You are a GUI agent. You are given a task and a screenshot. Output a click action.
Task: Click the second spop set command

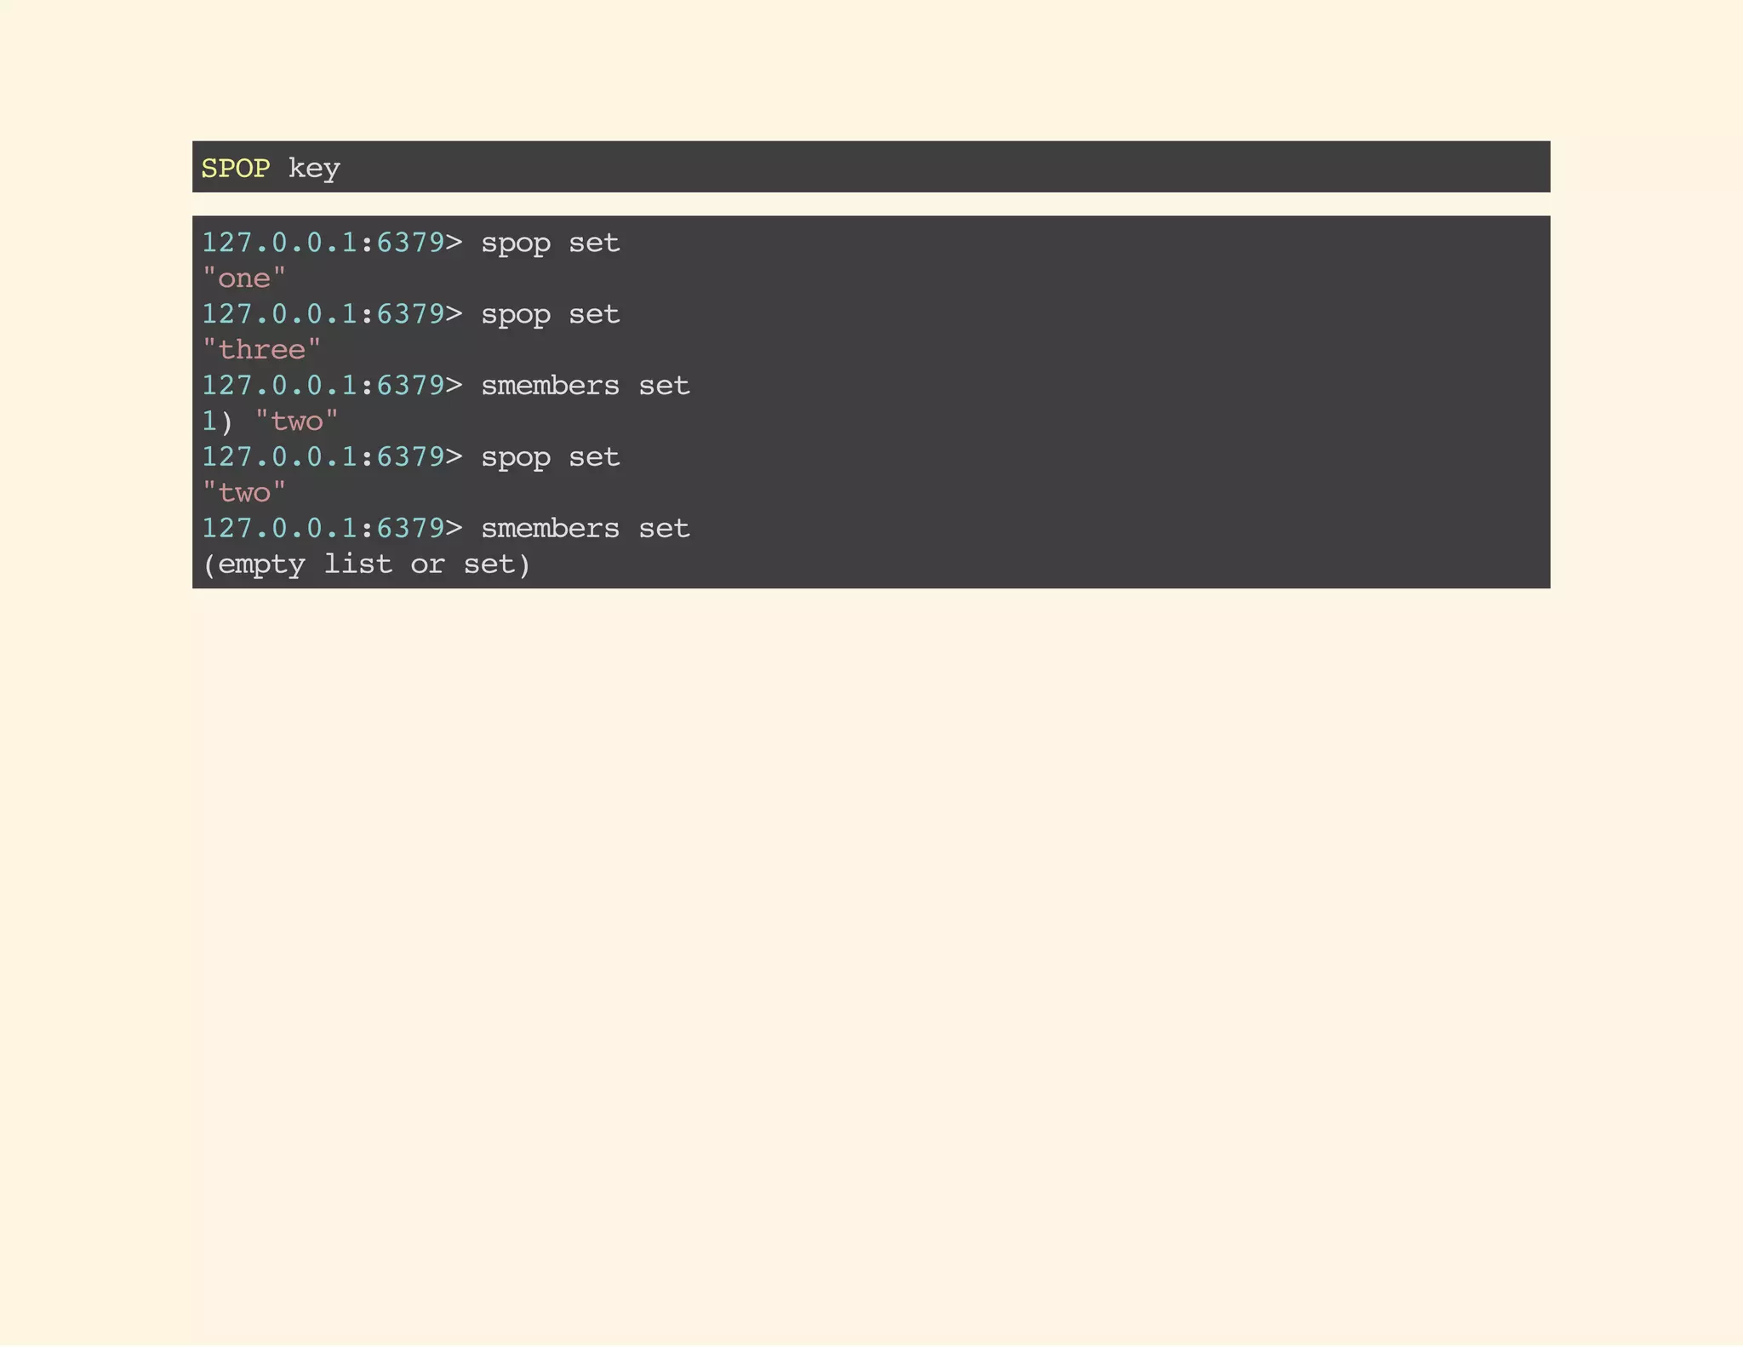click(550, 314)
